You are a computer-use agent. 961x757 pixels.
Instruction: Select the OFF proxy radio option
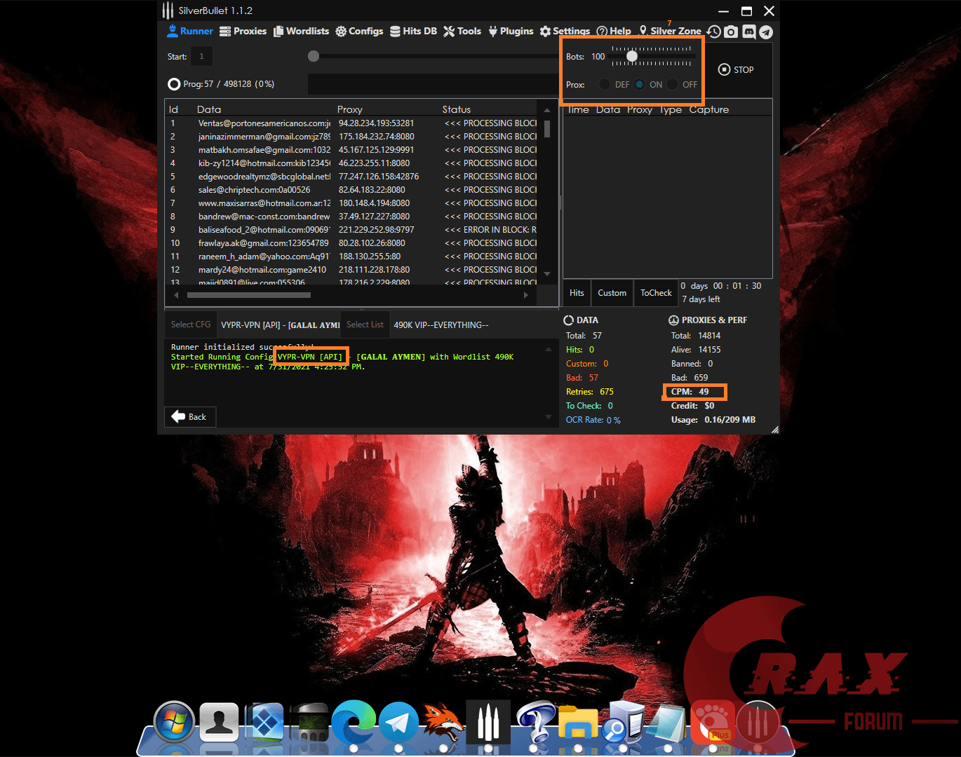[673, 84]
